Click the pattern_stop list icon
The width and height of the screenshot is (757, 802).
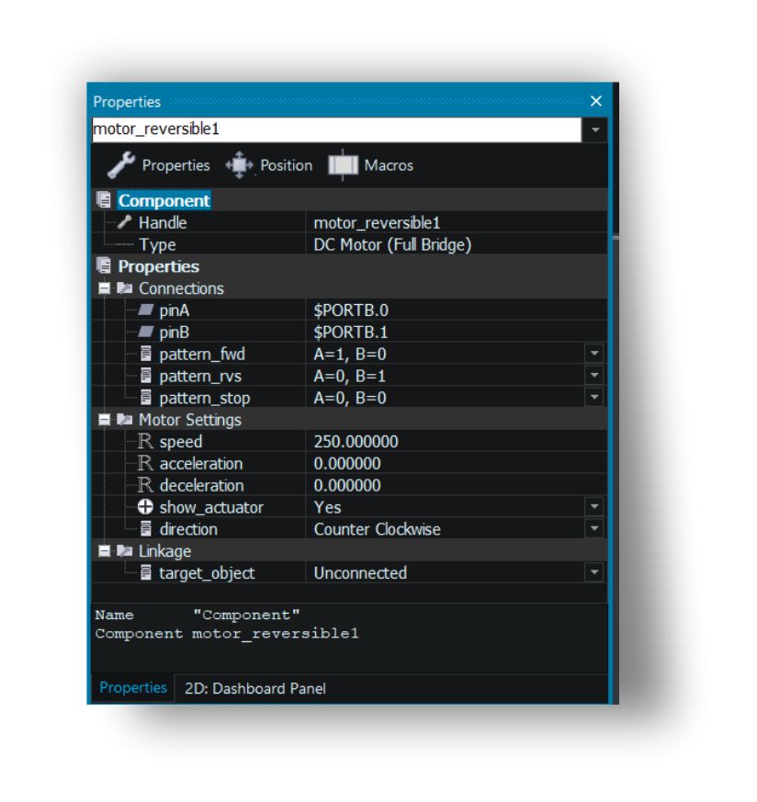pyautogui.click(x=146, y=398)
